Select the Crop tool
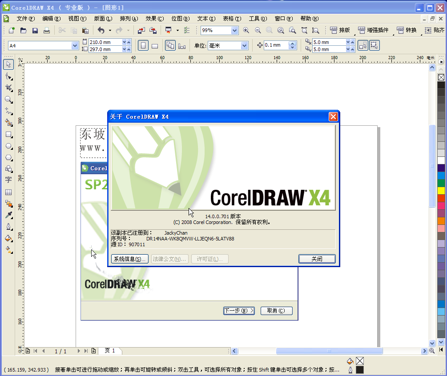Viewport: 447px width, 376px height. pos(8,88)
